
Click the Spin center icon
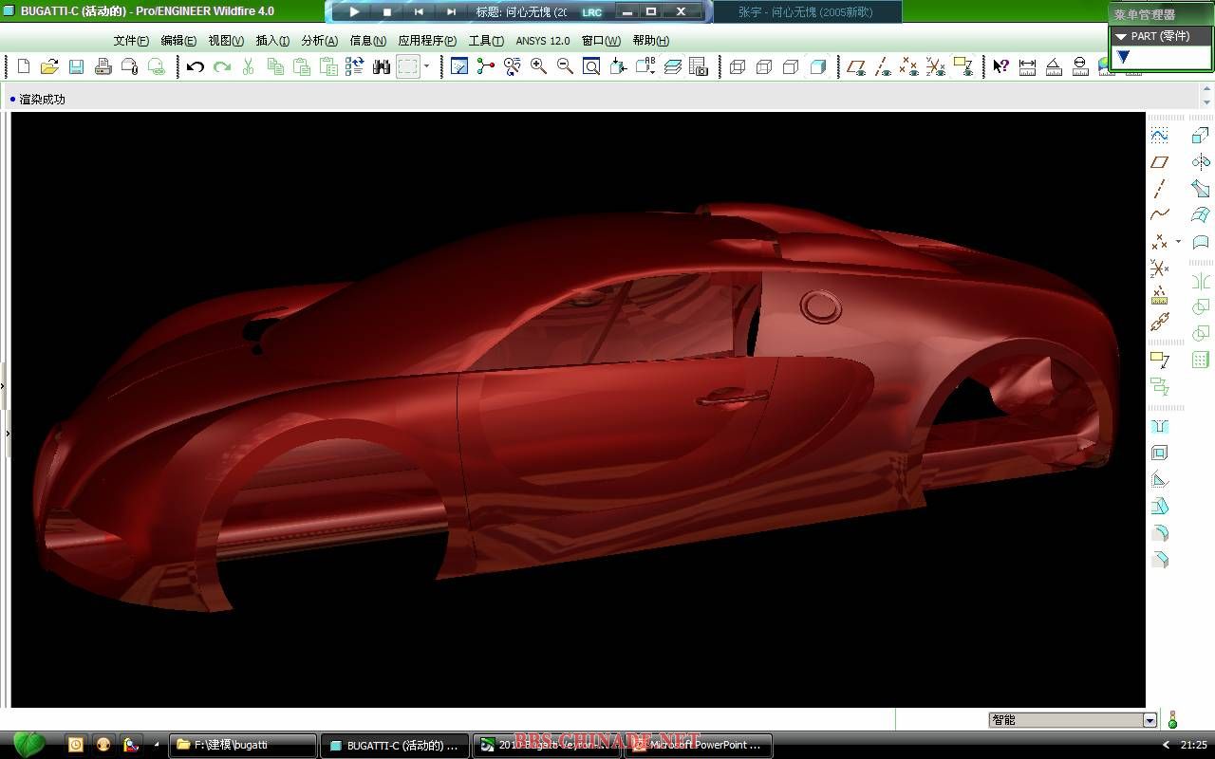pos(486,66)
